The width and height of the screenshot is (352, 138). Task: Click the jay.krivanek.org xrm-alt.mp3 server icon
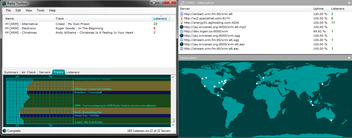182,27
